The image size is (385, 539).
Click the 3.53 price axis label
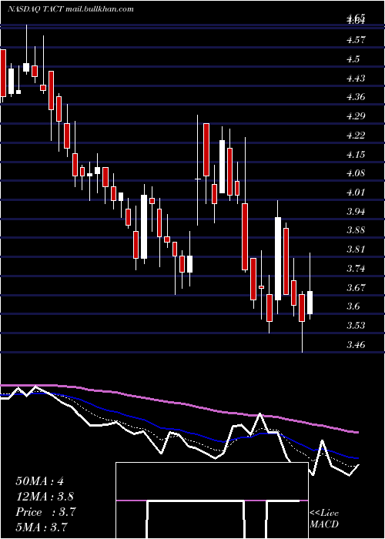tap(356, 326)
